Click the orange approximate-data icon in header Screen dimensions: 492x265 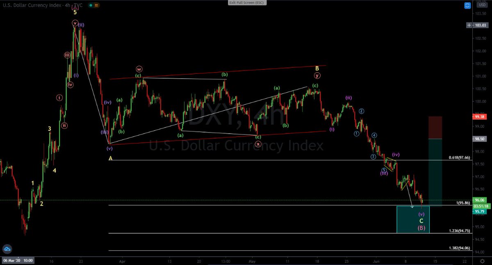[96, 5]
